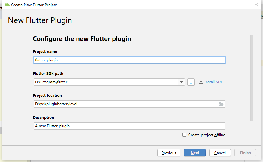Open the Install SDK link
The height and width of the screenshot is (162, 263).
coord(215,82)
